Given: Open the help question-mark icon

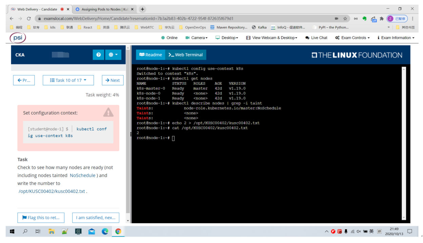Looking at the screenshot, I should tap(99, 54).
